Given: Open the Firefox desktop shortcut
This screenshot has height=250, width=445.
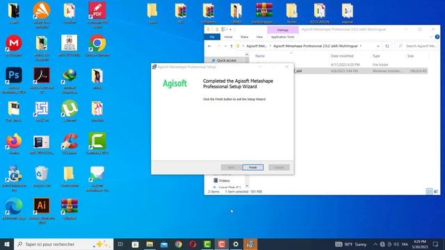Looking at the screenshot, I should click(x=14, y=144).
